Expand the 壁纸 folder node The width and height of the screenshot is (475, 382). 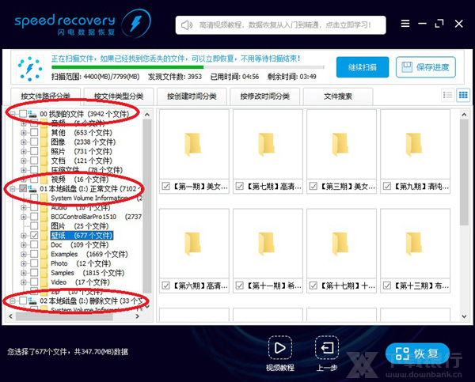point(24,236)
